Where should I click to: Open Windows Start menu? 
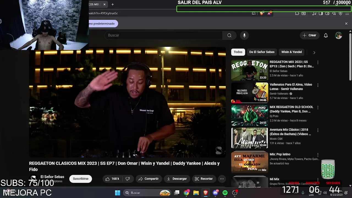tap(117, 193)
